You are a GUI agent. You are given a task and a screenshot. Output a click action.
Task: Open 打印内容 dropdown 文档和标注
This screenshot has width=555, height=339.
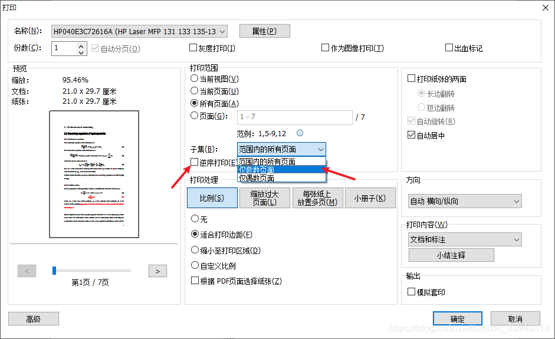coord(465,239)
